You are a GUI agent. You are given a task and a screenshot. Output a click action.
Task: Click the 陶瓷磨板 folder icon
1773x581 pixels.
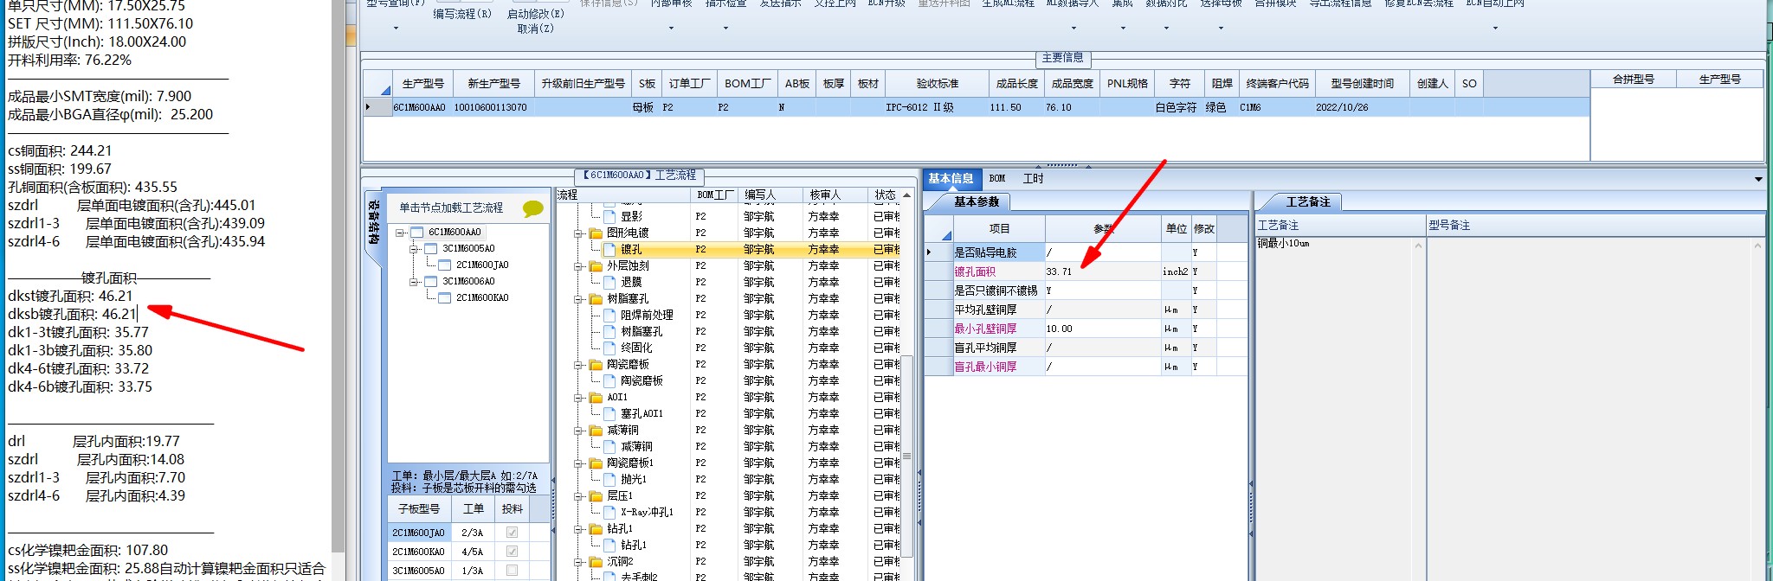(x=596, y=364)
